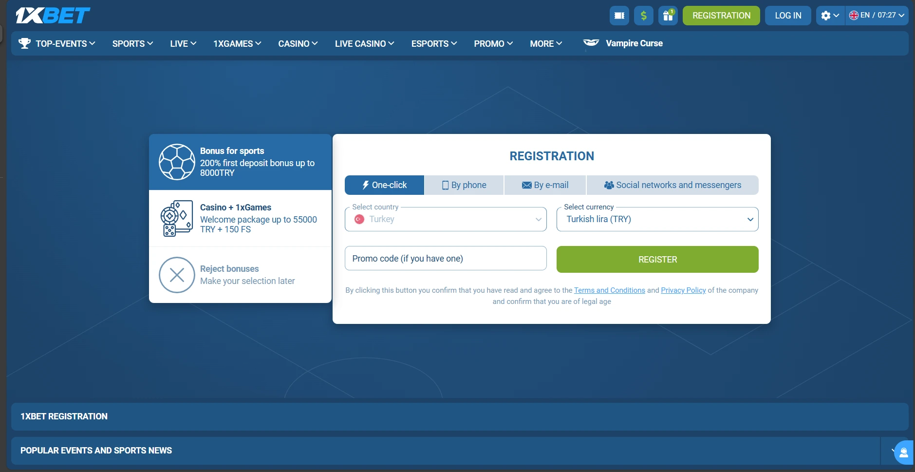Click the Vampire Curse mask icon

pyautogui.click(x=591, y=43)
